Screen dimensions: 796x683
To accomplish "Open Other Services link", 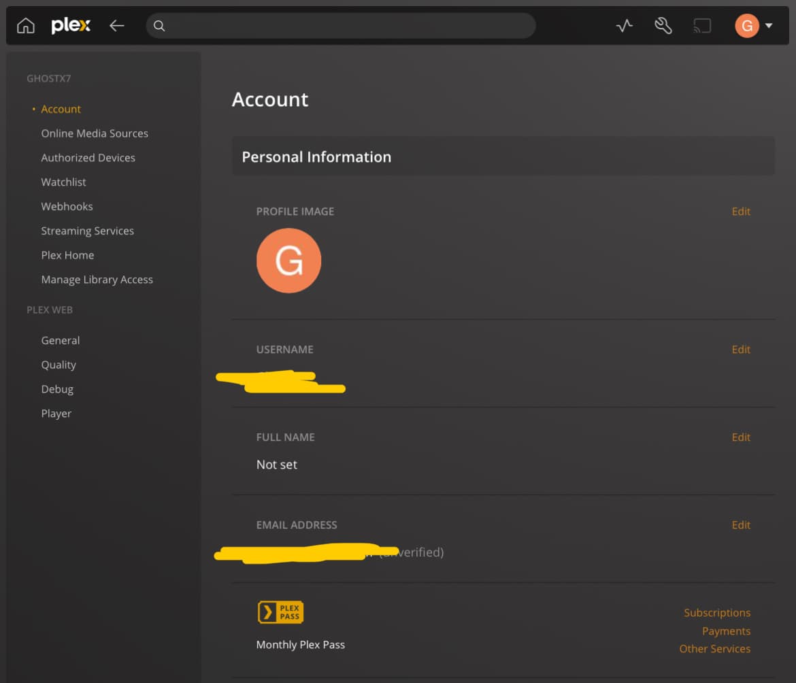I will 715,648.
